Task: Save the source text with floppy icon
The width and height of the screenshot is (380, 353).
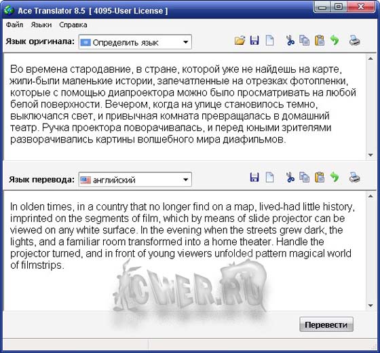Action: (x=254, y=41)
